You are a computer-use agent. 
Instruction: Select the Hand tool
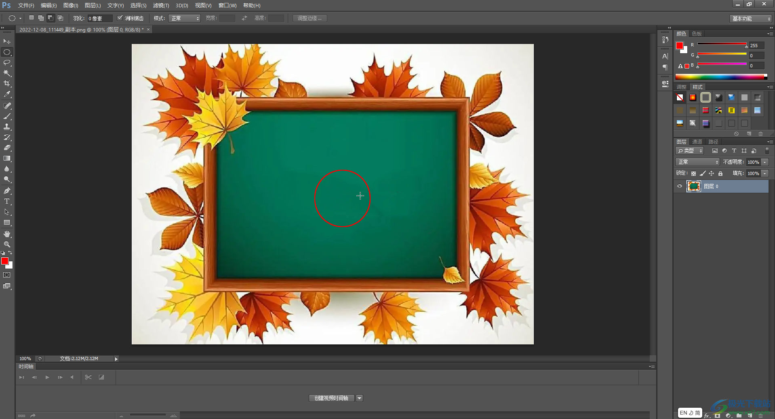7,234
